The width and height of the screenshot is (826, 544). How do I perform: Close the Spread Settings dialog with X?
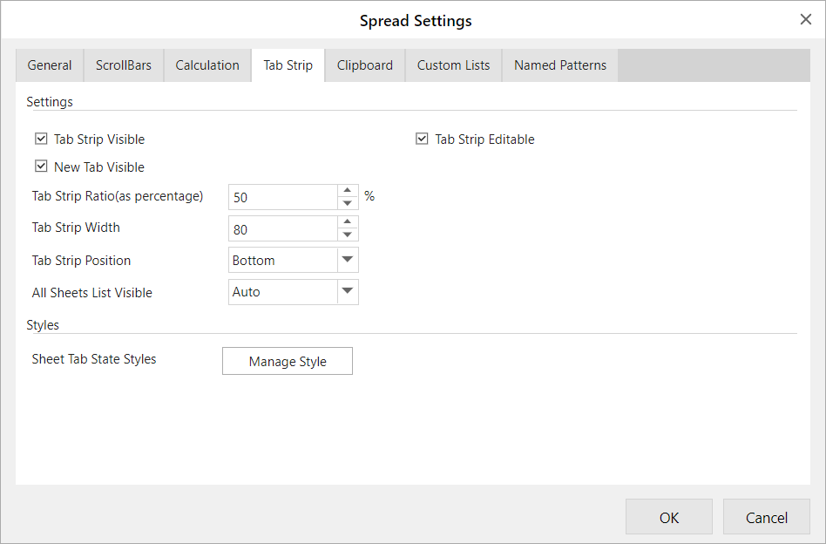point(805,18)
